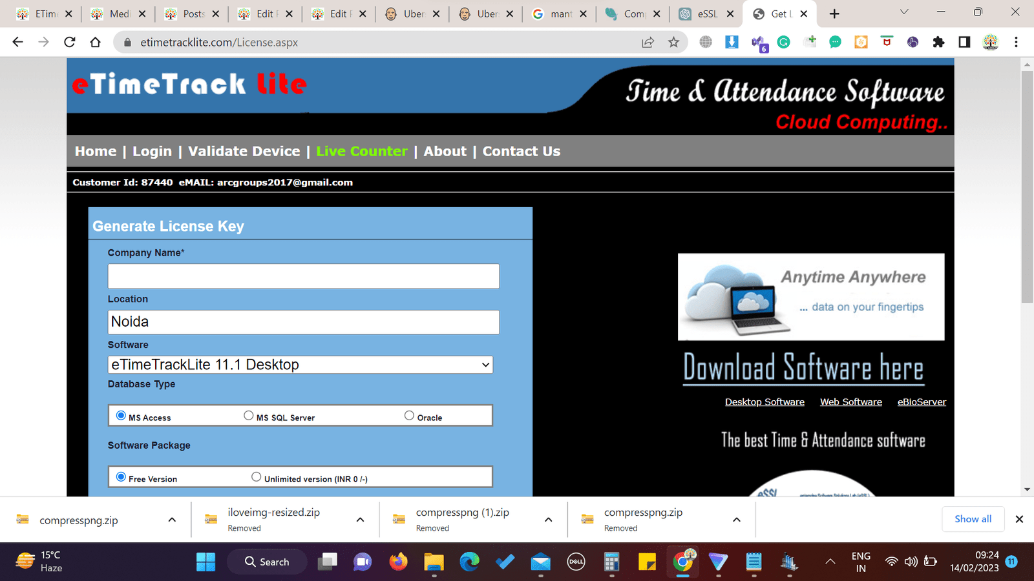Open the Grammarly extension icon

[783, 42]
